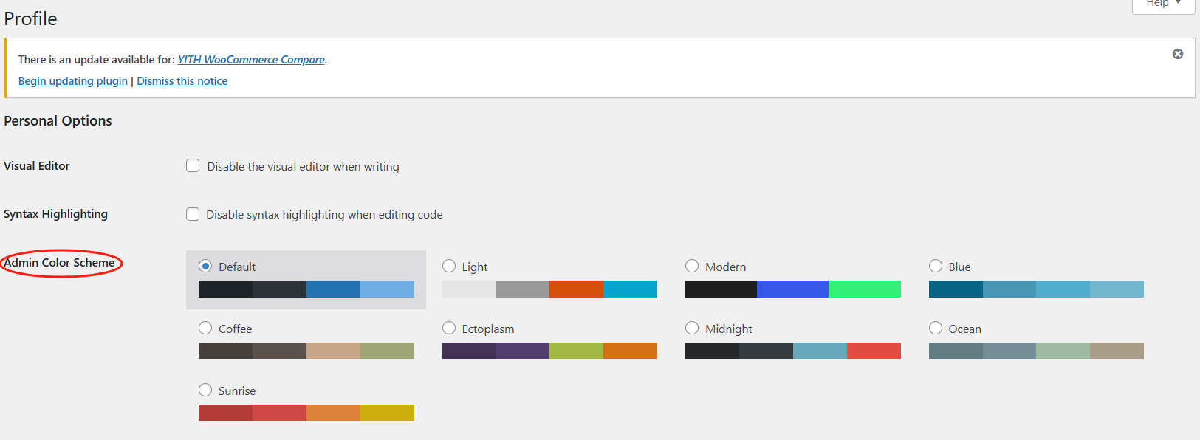Dismiss the update notice with X icon

coord(1178,54)
